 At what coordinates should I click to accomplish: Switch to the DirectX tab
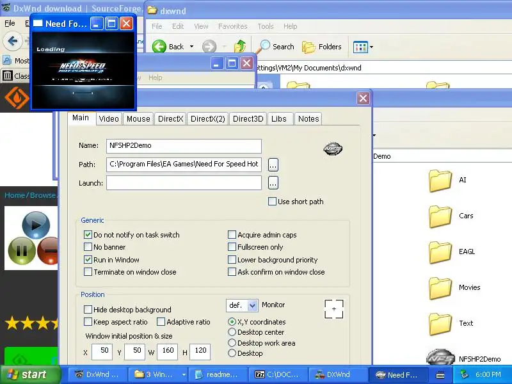coord(170,119)
